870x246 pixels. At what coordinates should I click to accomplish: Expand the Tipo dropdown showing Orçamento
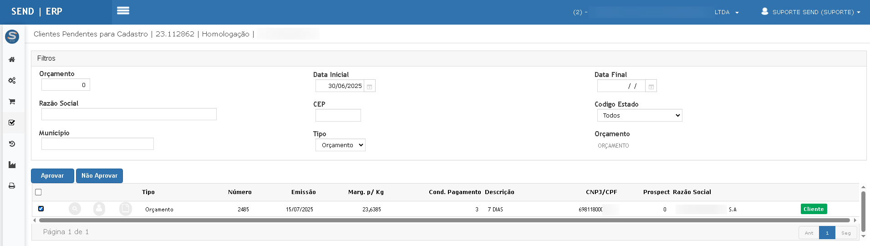341,145
